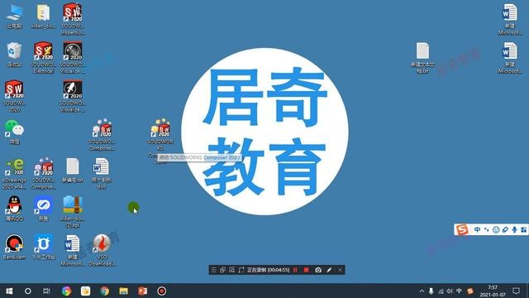Select the VSO Downloader shortcut

102,251
